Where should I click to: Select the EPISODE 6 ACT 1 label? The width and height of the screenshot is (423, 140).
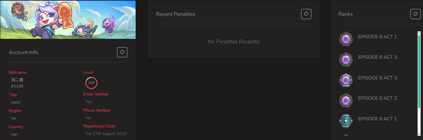[377, 119]
